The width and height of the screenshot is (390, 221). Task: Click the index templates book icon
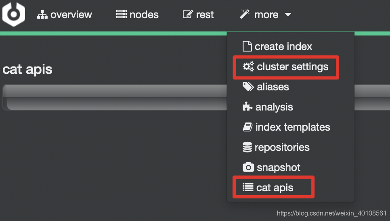247,127
